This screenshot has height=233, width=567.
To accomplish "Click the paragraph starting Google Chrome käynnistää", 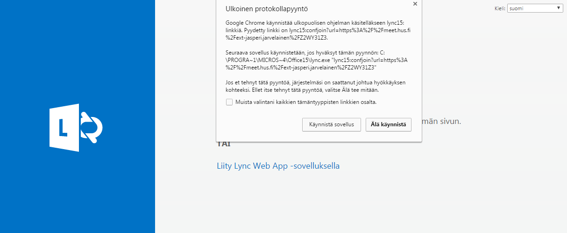I will point(318,30).
